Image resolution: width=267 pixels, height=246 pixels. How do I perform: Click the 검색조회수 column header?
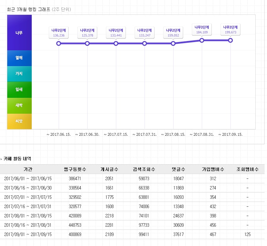pyautogui.click(x=144, y=169)
